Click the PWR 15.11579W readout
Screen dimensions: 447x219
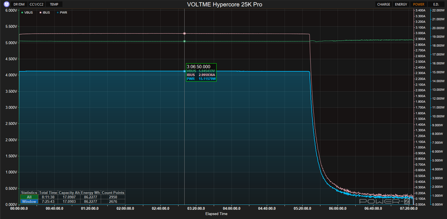(201, 78)
